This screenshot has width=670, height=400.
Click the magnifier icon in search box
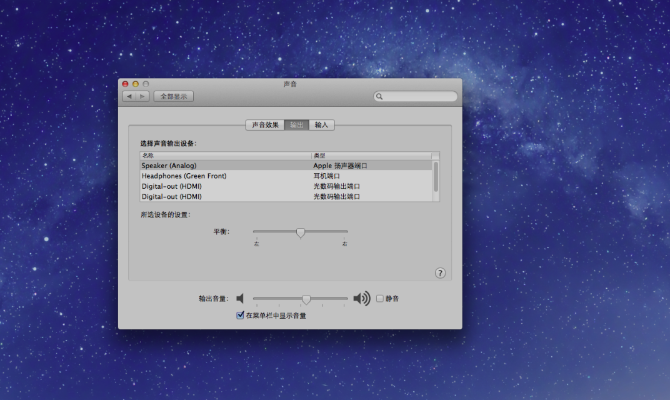click(x=380, y=97)
